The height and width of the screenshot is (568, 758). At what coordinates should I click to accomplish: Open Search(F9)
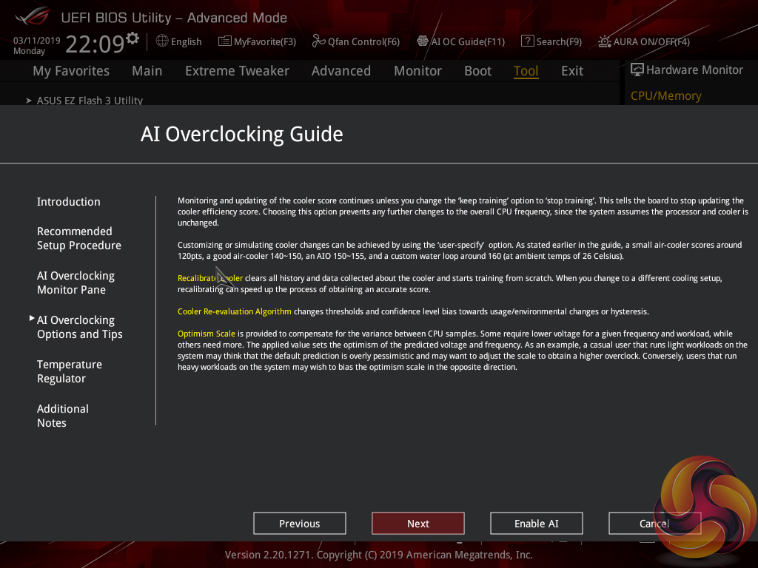pos(551,41)
